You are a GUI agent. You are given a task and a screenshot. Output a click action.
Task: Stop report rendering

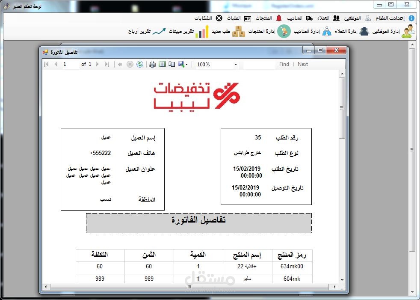[130, 64]
